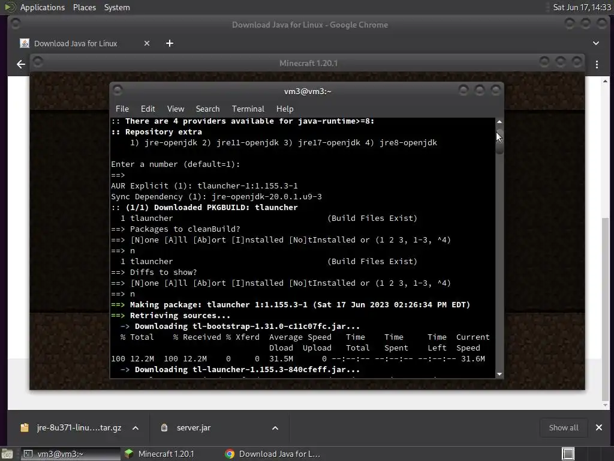Open the Applications menu in top panel

coord(43,7)
